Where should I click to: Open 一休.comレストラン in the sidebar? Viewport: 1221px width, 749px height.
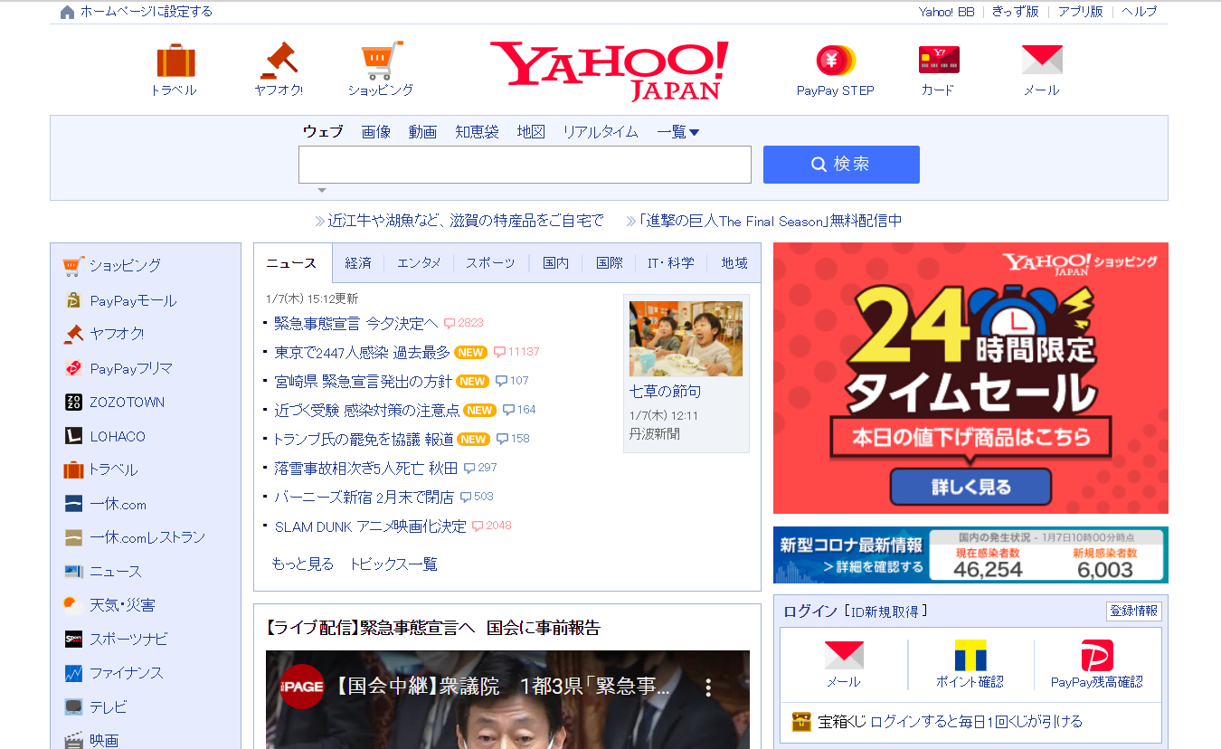click(147, 537)
